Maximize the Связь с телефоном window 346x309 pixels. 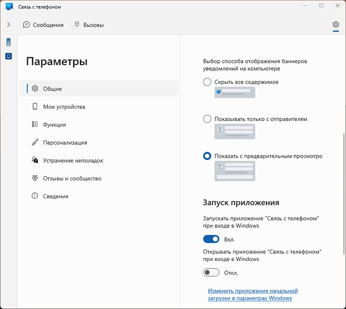pos(321,5)
